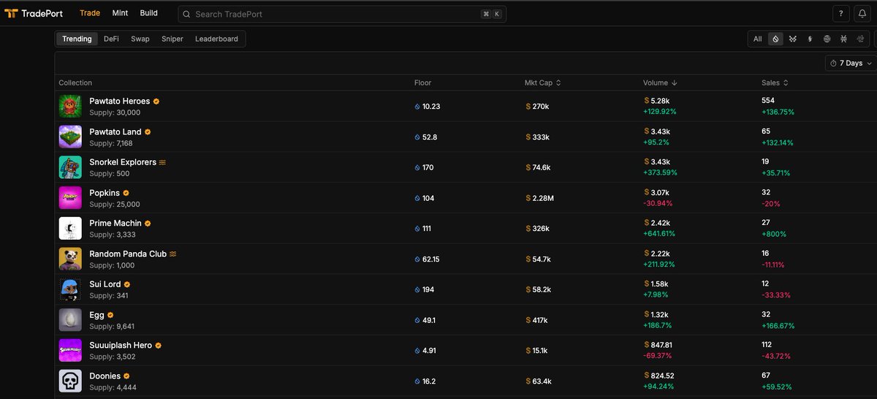
Task: Open the Pawtato Land collection link
Action: [115, 132]
